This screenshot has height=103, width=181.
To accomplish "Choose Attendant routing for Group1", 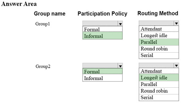I will tap(159, 29).
